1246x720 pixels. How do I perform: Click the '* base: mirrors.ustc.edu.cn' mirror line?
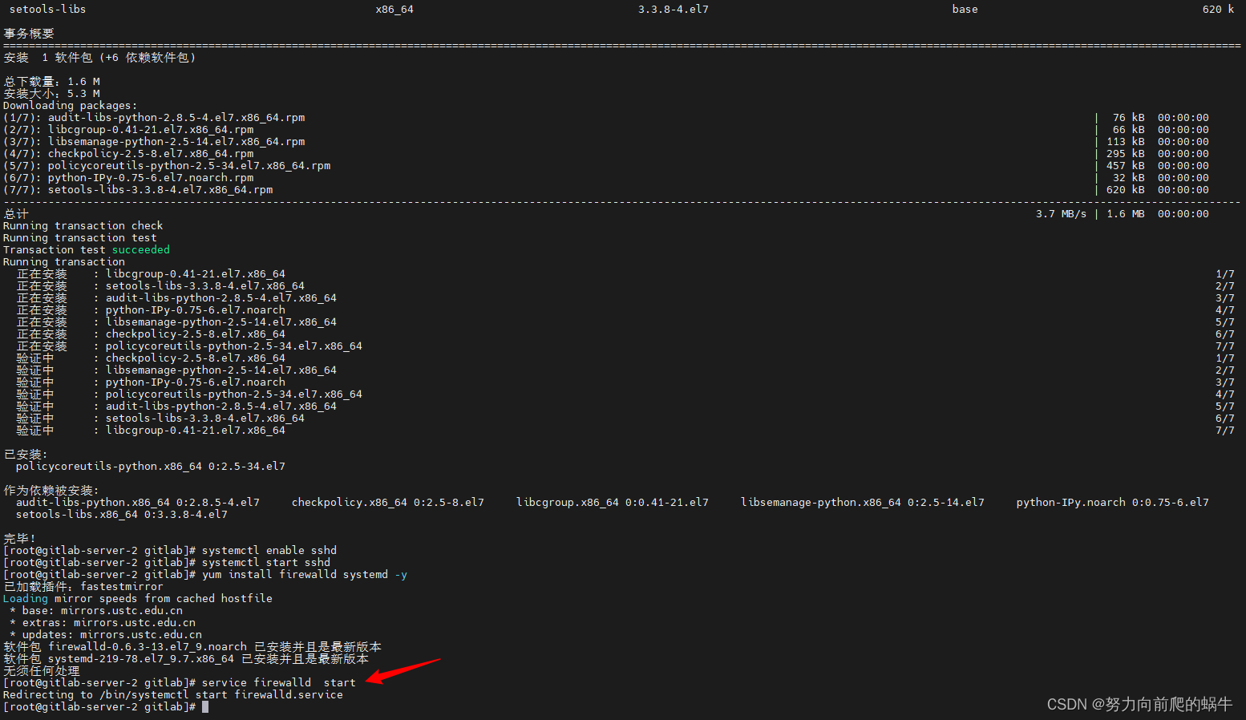point(96,611)
